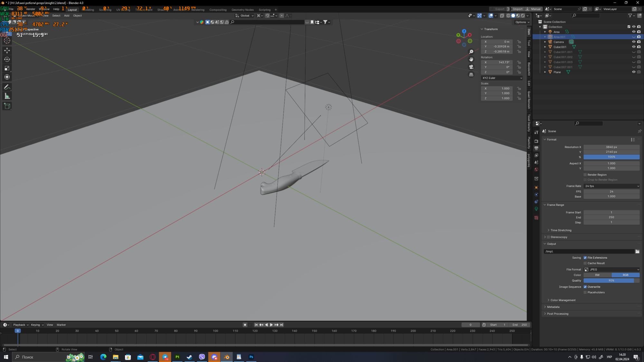Expand the Metadata panel
Image resolution: width=644 pixels, height=362 pixels.
(x=553, y=307)
